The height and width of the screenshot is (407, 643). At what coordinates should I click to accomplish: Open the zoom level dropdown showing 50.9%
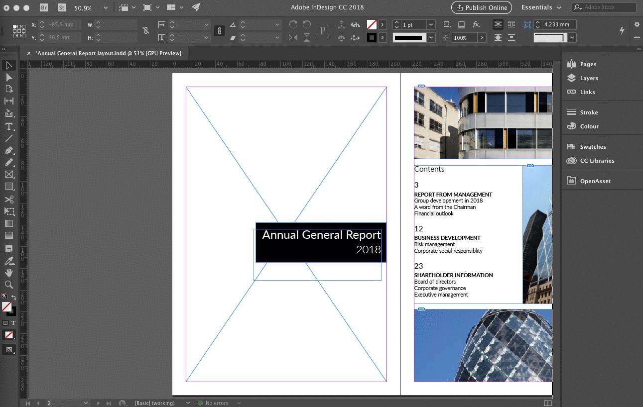pos(106,8)
